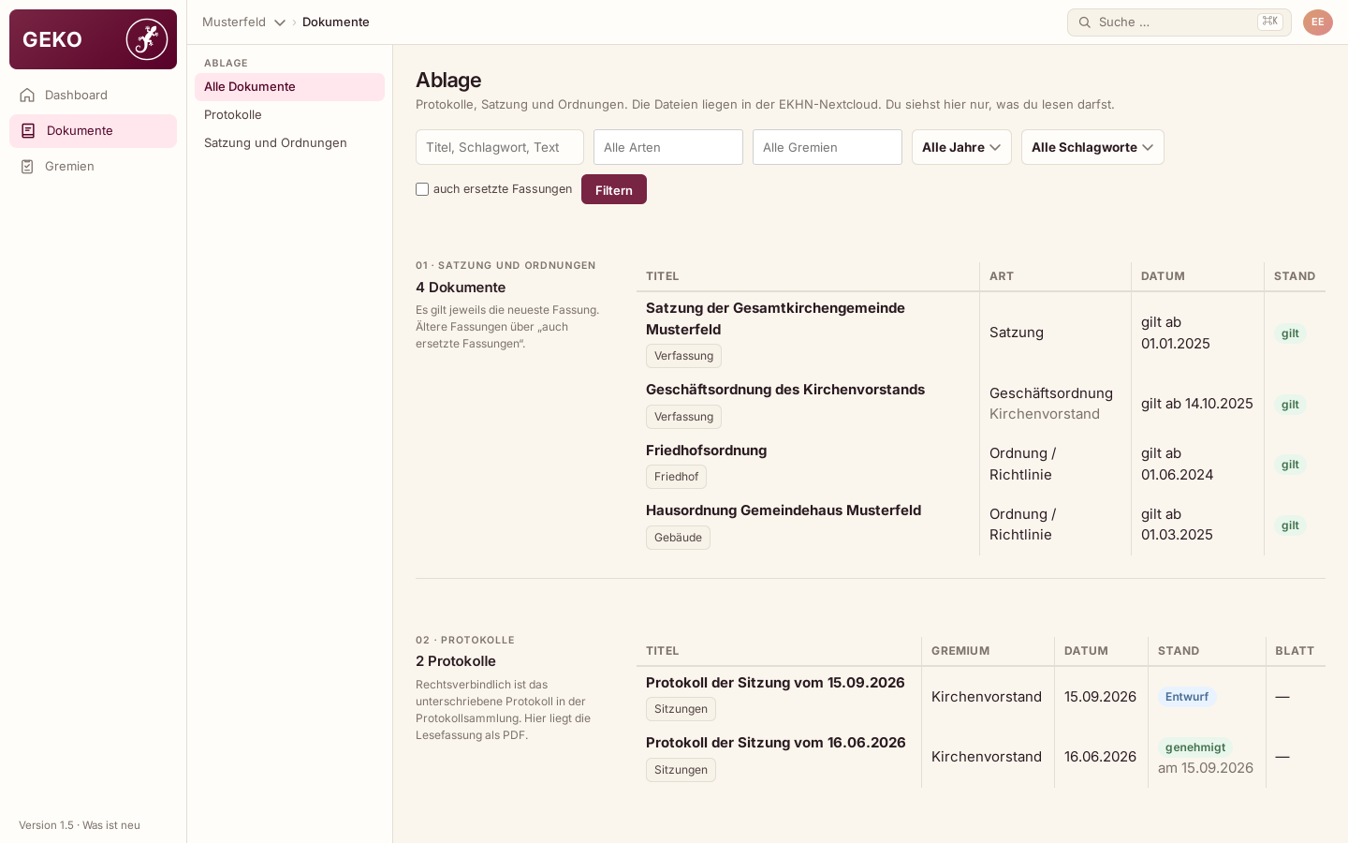1348x843 pixels.
Task: Open Protokoll der Sitzung vom 16.06.2026
Action: click(x=776, y=743)
